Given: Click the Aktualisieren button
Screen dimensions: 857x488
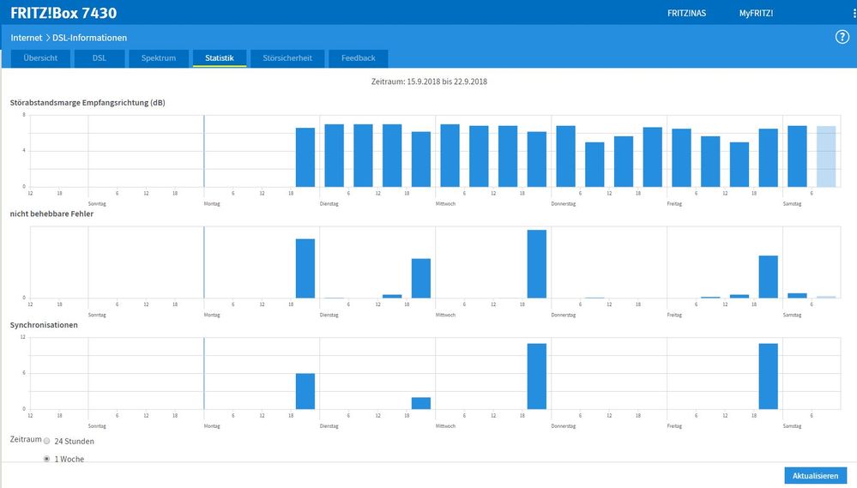Looking at the screenshot, I should pos(816,476).
